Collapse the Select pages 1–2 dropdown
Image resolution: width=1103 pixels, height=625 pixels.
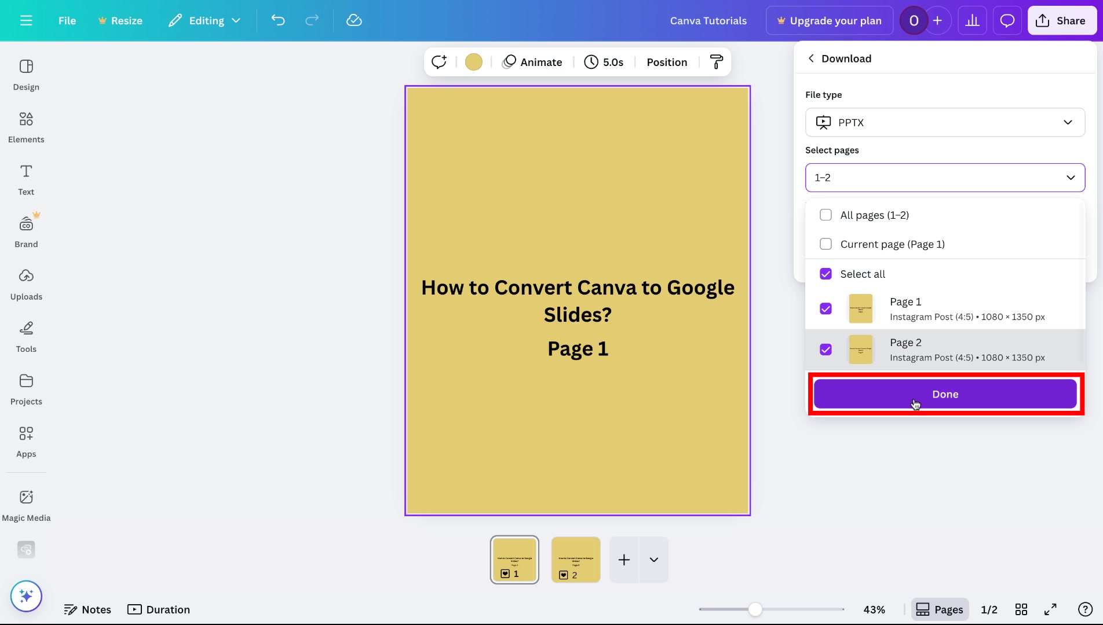(x=945, y=177)
